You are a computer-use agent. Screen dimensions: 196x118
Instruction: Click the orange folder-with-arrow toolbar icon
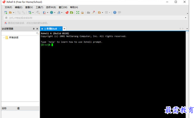[x=99, y=12]
